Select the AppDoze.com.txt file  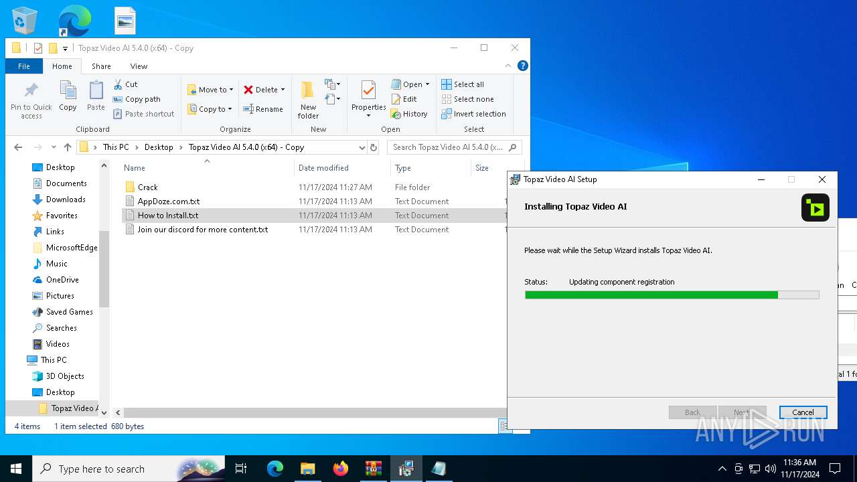click(x=168, y=202)
